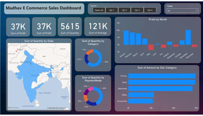Click the Bookcases amount bar
This screenshot has width=203, height=116.
click(160, 89)
